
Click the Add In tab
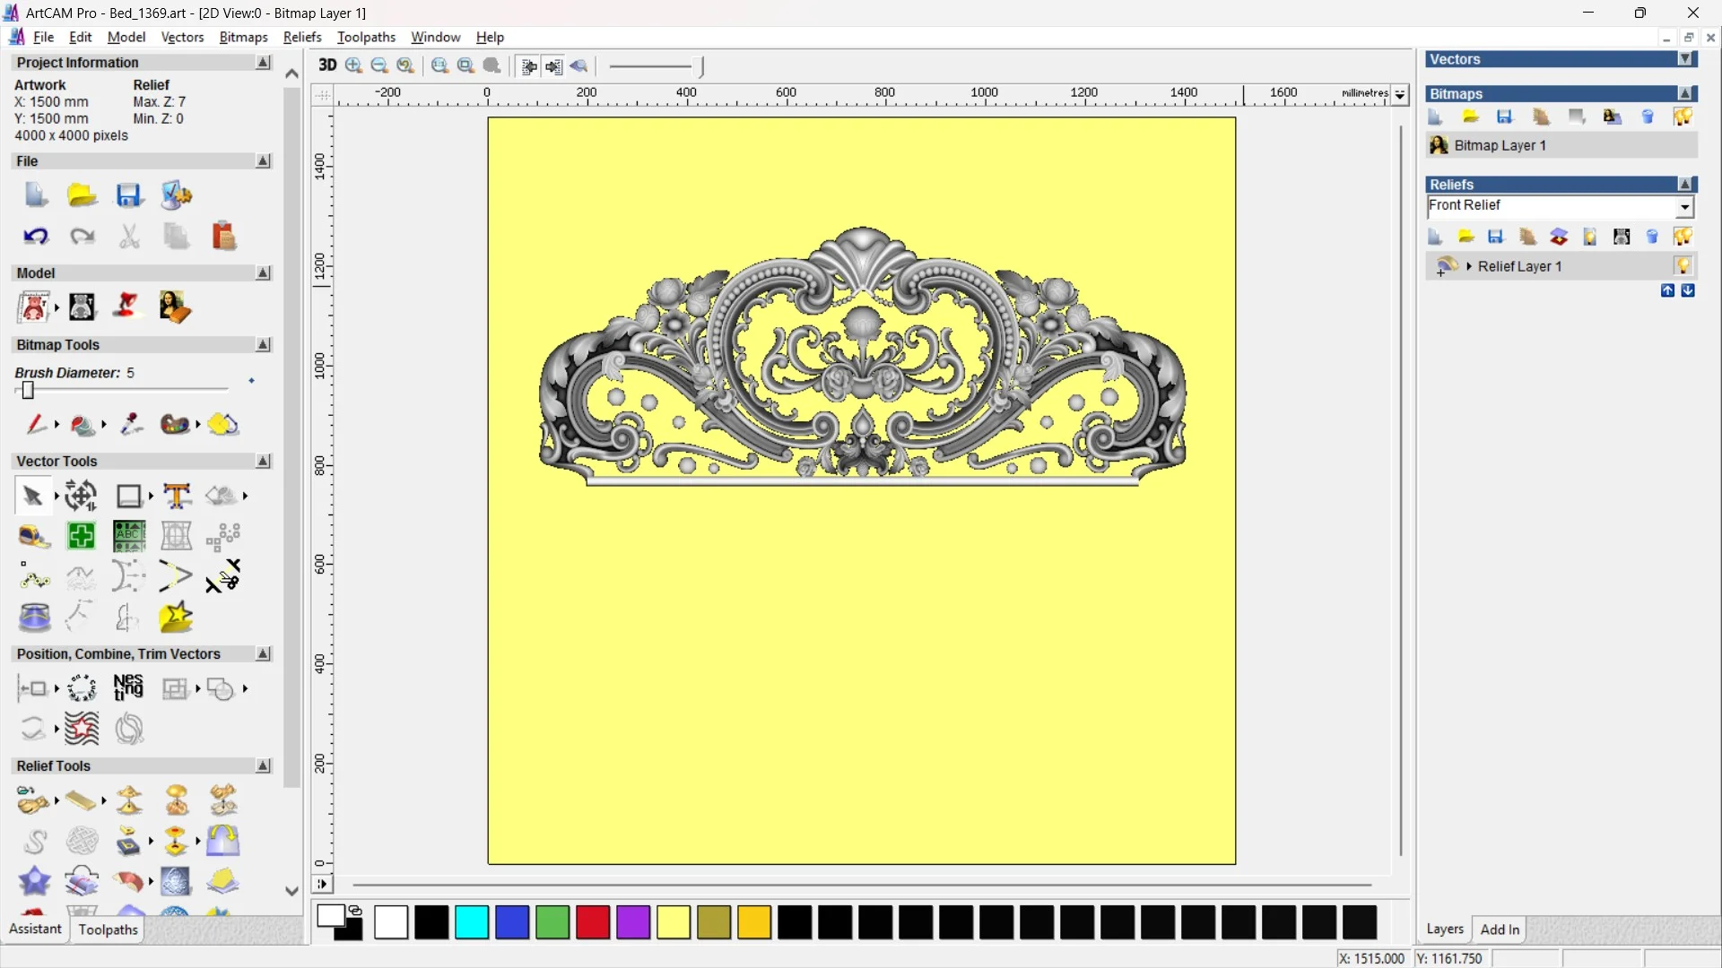(x=1500, y=929)
